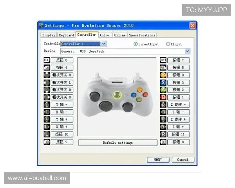Remap LB mapping button 按钮 4
Image resolution: width=235 pixels, height=188 pixels.
[x=62, y=68]
